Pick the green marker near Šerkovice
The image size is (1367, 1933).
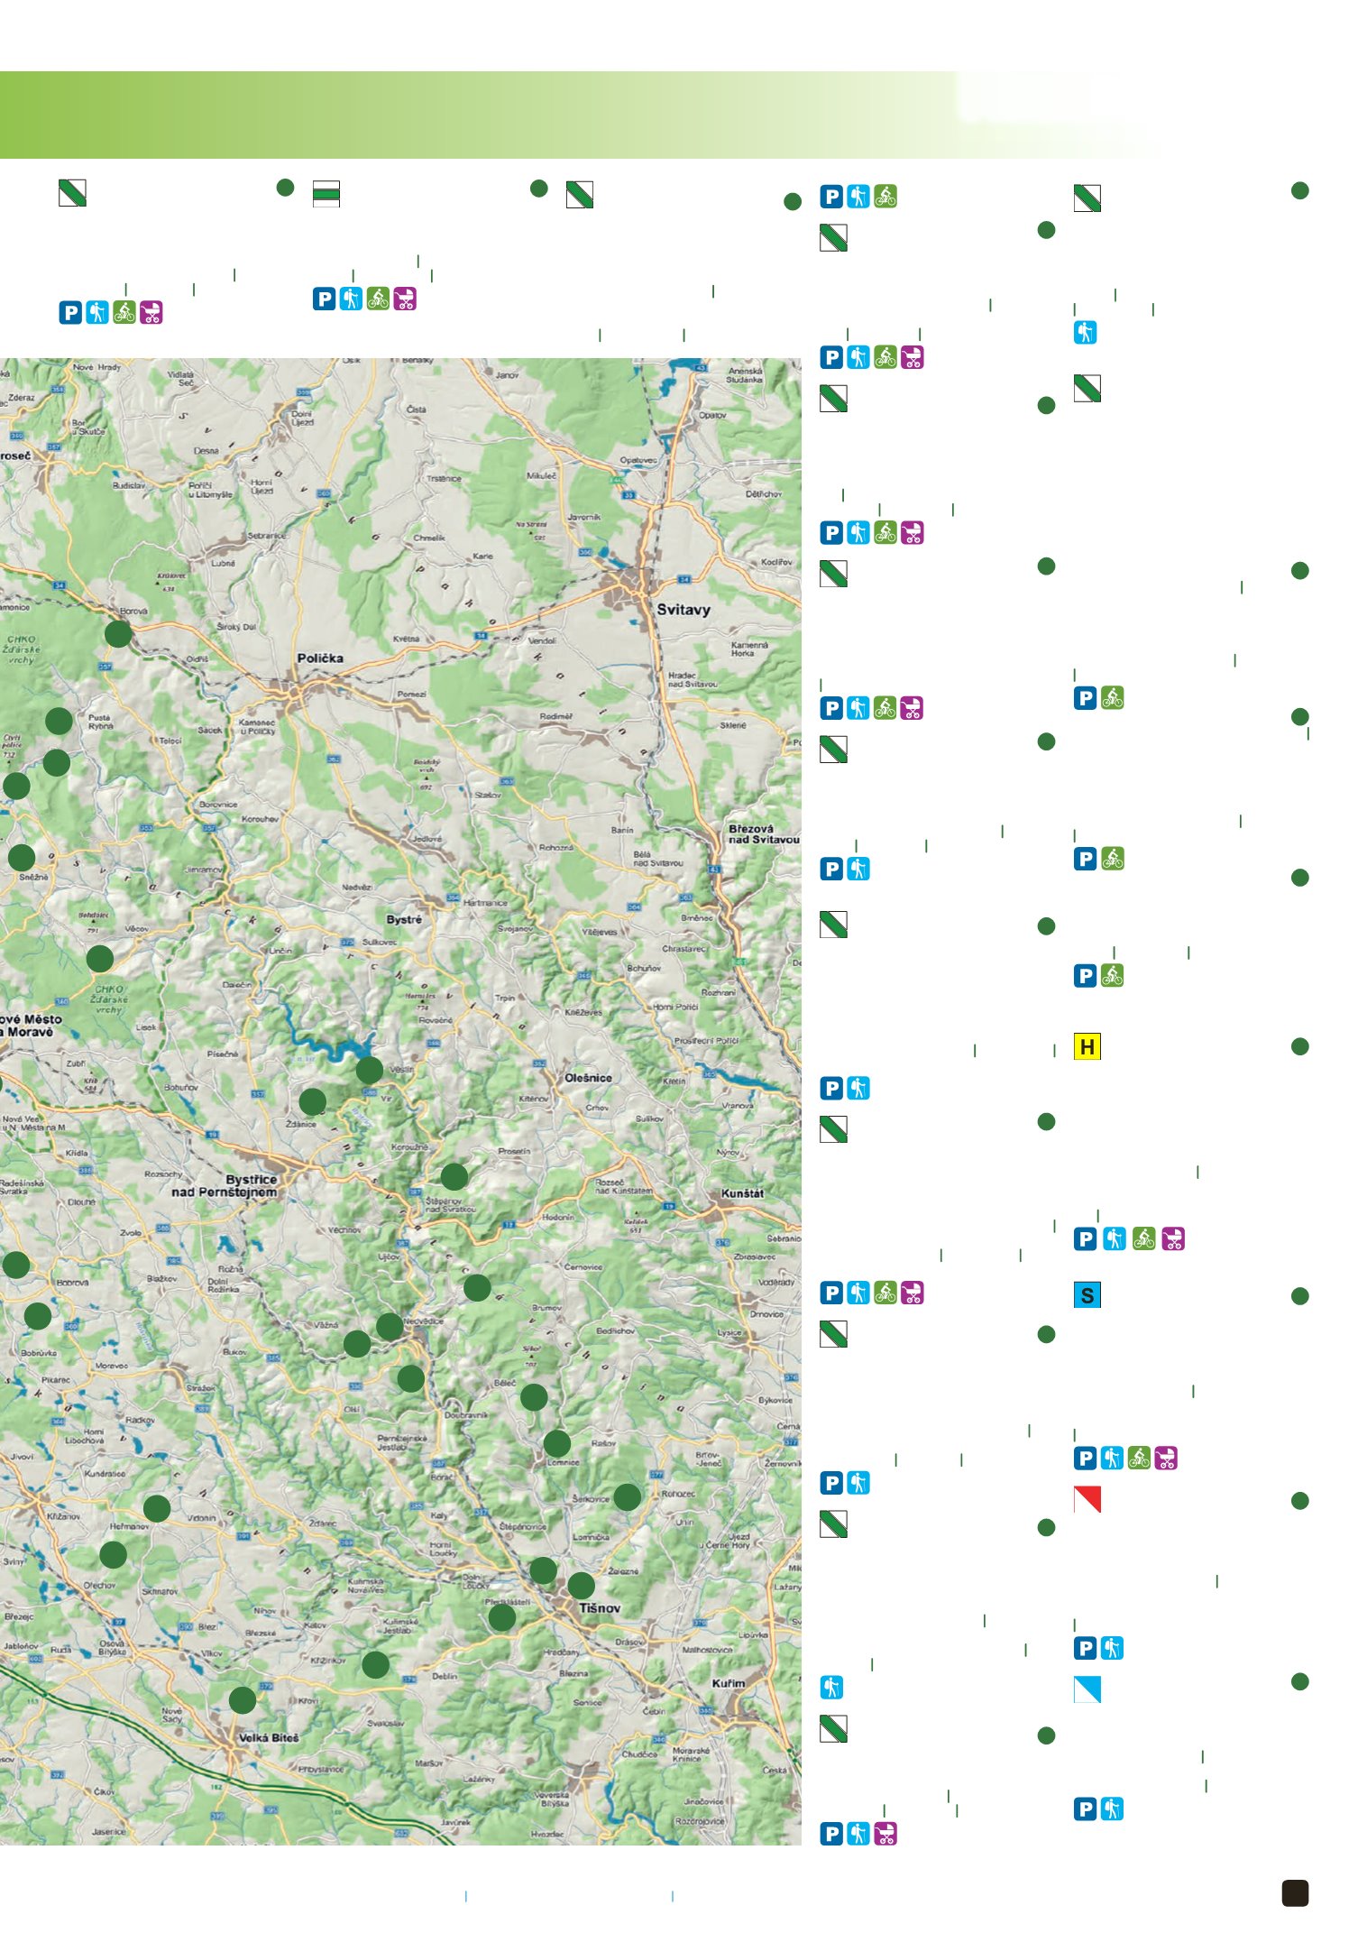pyautogui.click(x=627, y=1497)
